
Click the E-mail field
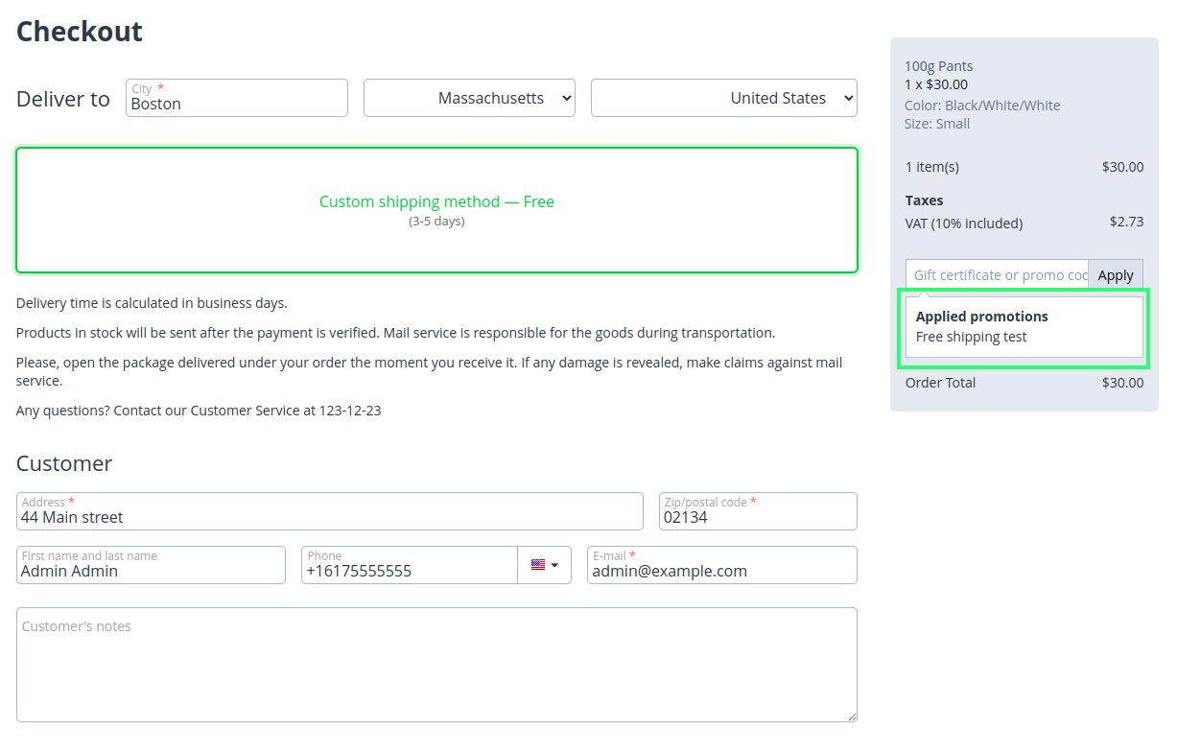click(x=722, y=565)
